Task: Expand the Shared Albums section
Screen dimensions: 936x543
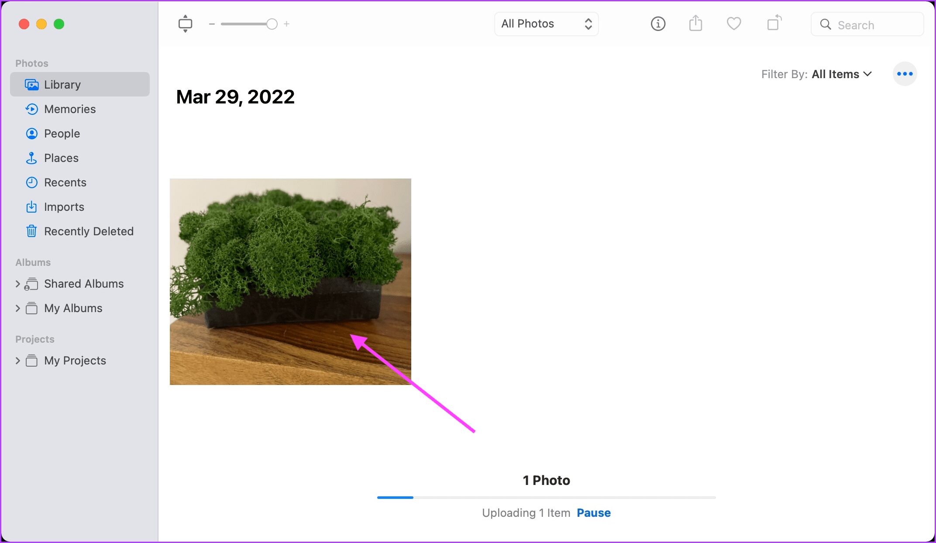Action: (x=17, y=283)
